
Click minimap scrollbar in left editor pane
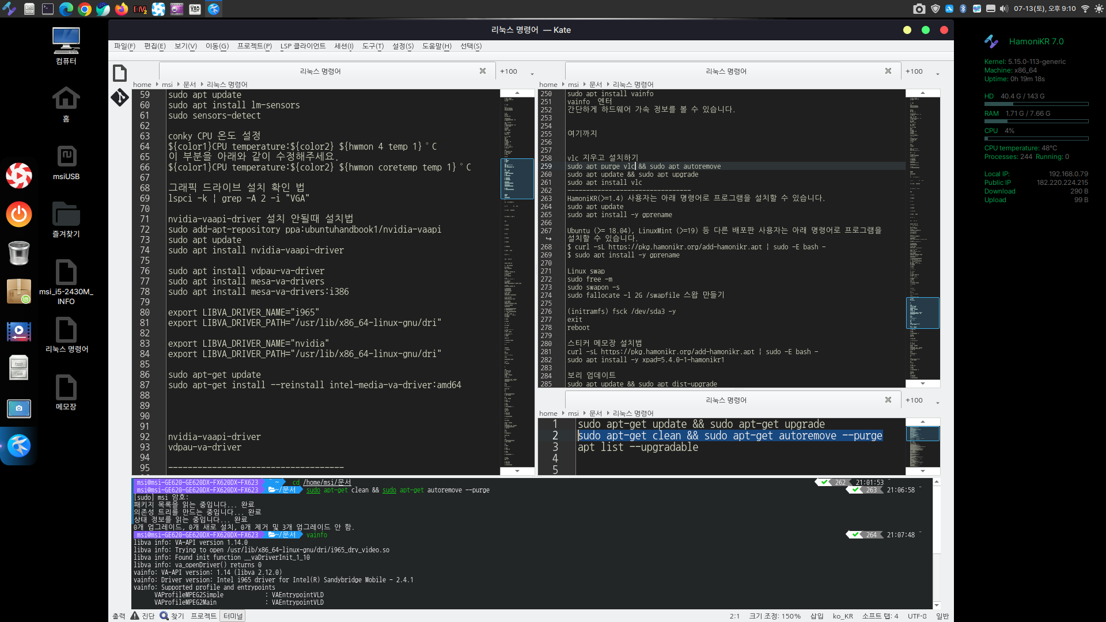pos(517,282)
